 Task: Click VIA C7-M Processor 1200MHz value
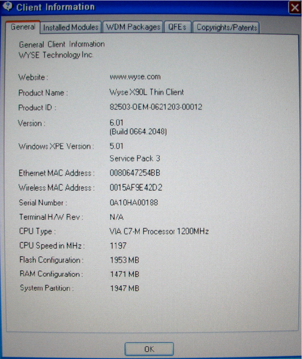point(159,231)
